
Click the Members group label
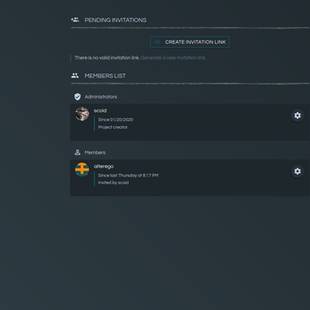[95, 153]
